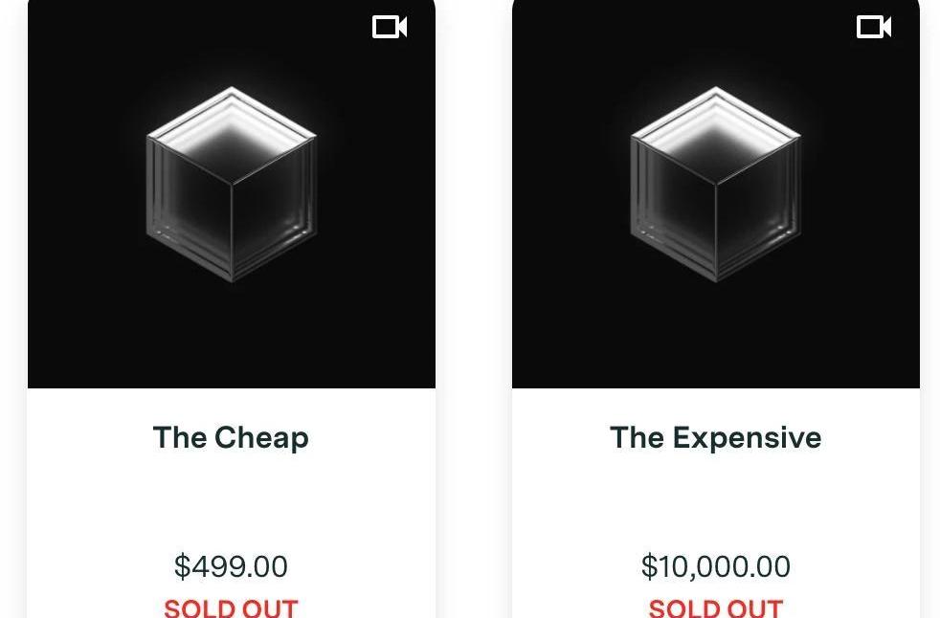Viewport: 940px width, 618px height.
Task: Select the center of The Expensive cube artwork
Action: point(716,184)
